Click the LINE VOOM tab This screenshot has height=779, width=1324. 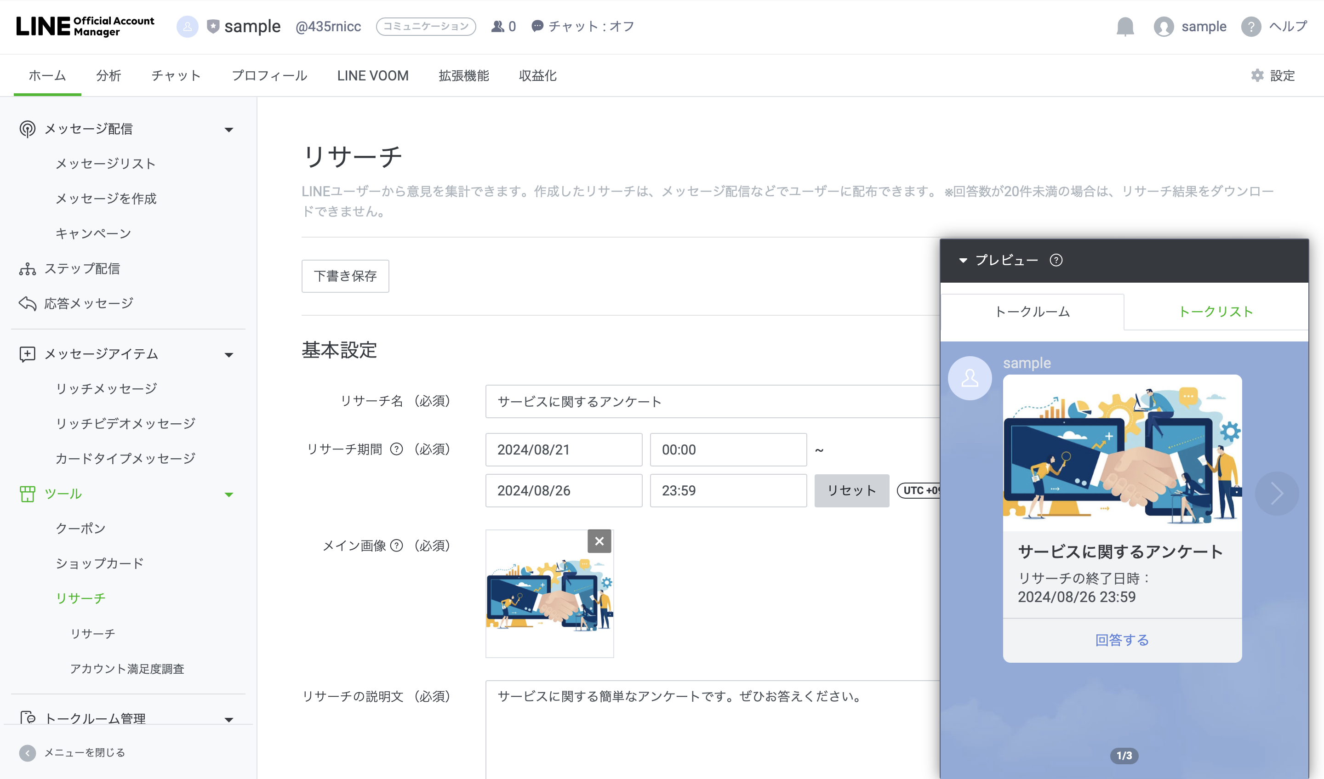[373, 75]
